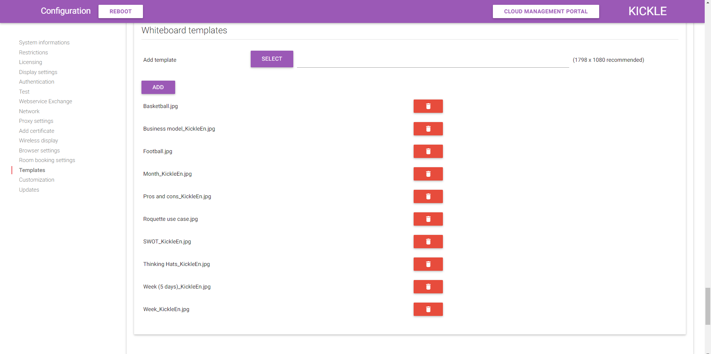Delete the Pros and cons_KickleEn.jpg template

428,196
